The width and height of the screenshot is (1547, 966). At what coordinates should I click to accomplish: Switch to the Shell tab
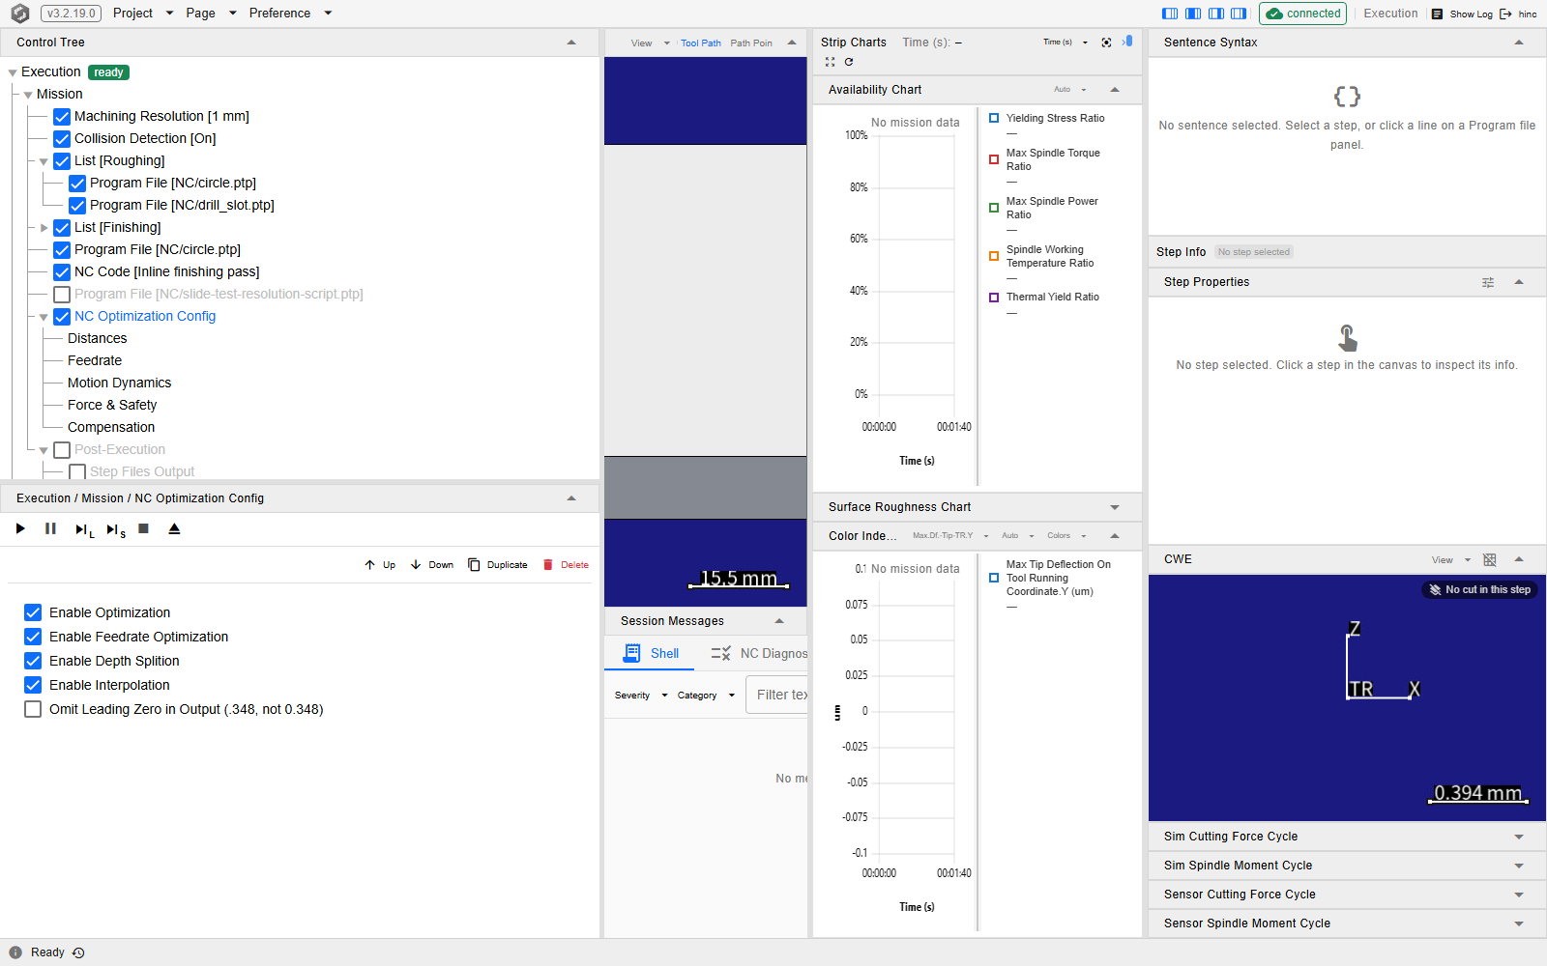(x=650, y=654)
